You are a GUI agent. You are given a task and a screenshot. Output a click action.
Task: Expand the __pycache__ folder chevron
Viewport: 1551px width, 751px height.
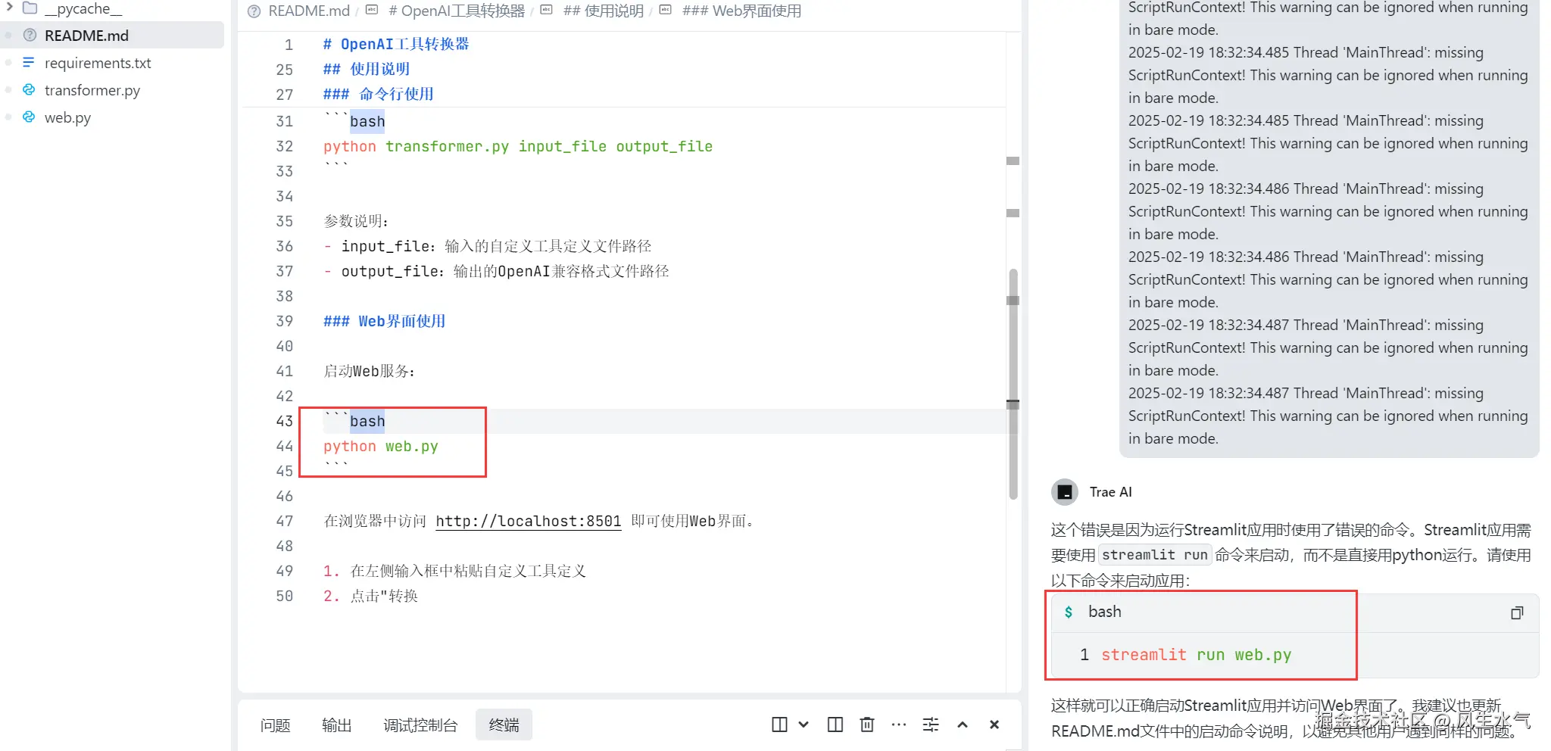tap(9, 8)
